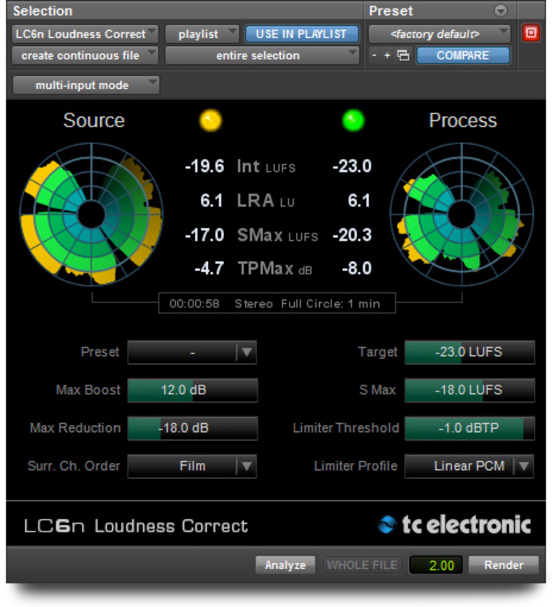This screenshot has width=552, height=607.
Task: Adjust the Limiter Threshold -1.0 dBTP slider
Action: (470, 428)
